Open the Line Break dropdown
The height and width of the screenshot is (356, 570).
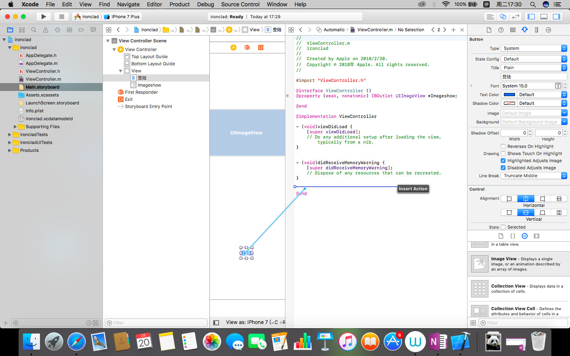pyautogui.click(x=534, y=176)
